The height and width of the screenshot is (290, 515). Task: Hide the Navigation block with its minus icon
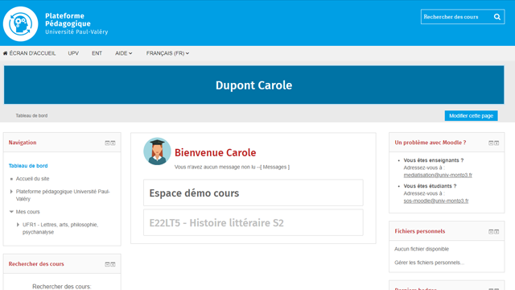coord(107,143)
